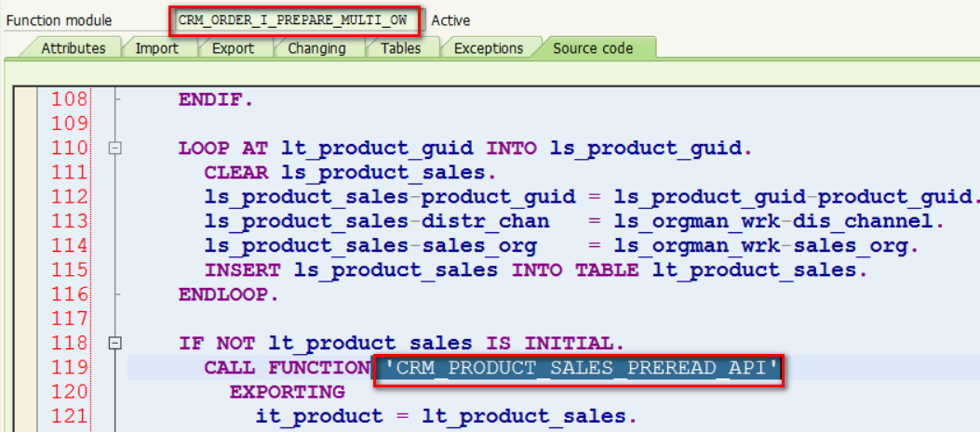Viewport: 980px width, 432px height.
Task: Place cursor on the ENDLOOP statement
Action: coord(229,294)
